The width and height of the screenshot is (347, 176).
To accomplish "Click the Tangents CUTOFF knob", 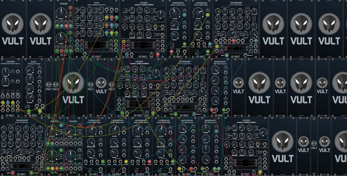I will (x=175, y=12).
